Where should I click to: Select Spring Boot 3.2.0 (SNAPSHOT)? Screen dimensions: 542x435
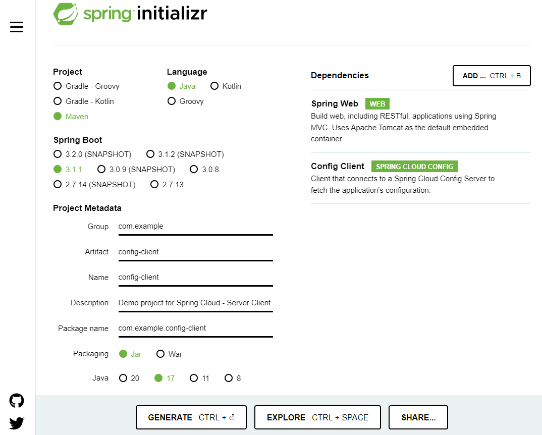[x=92, y=154]
